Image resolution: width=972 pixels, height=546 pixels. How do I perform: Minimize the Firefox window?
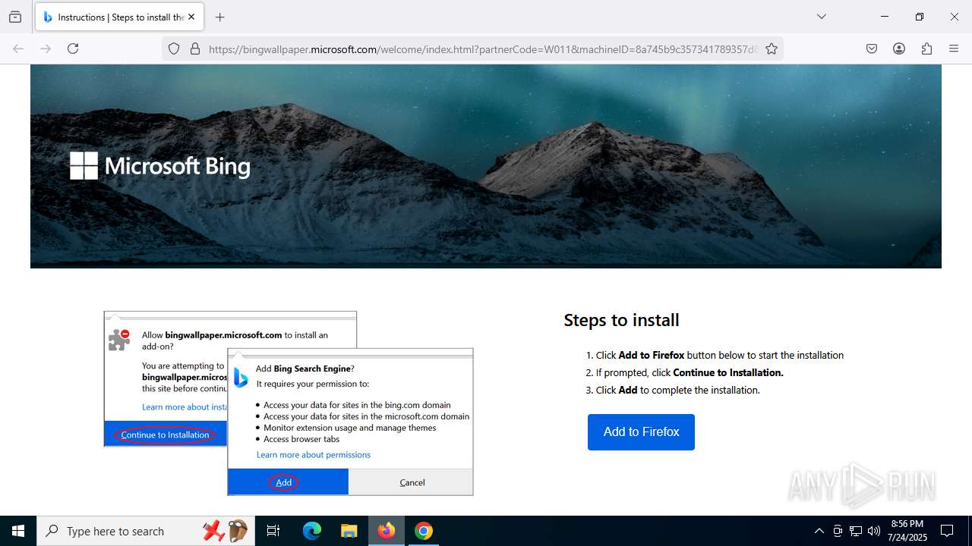click(x=885, y=17)
